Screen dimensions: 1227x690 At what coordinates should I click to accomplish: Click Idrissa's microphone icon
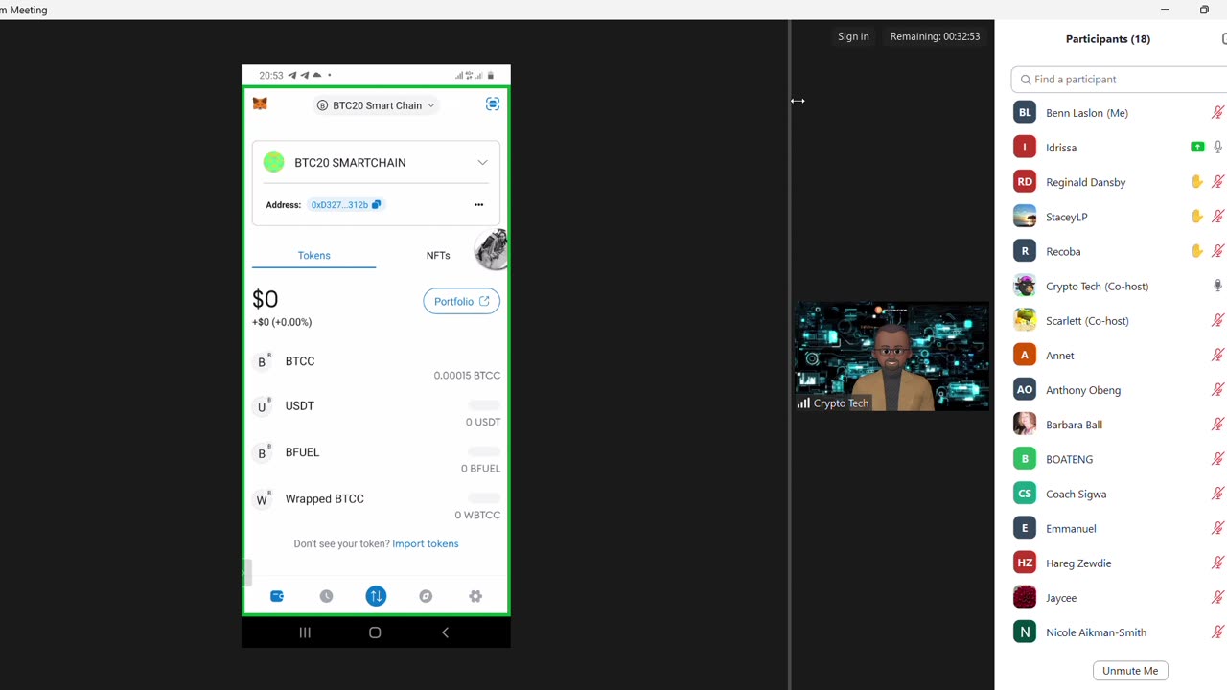(x=1218, y=148)
